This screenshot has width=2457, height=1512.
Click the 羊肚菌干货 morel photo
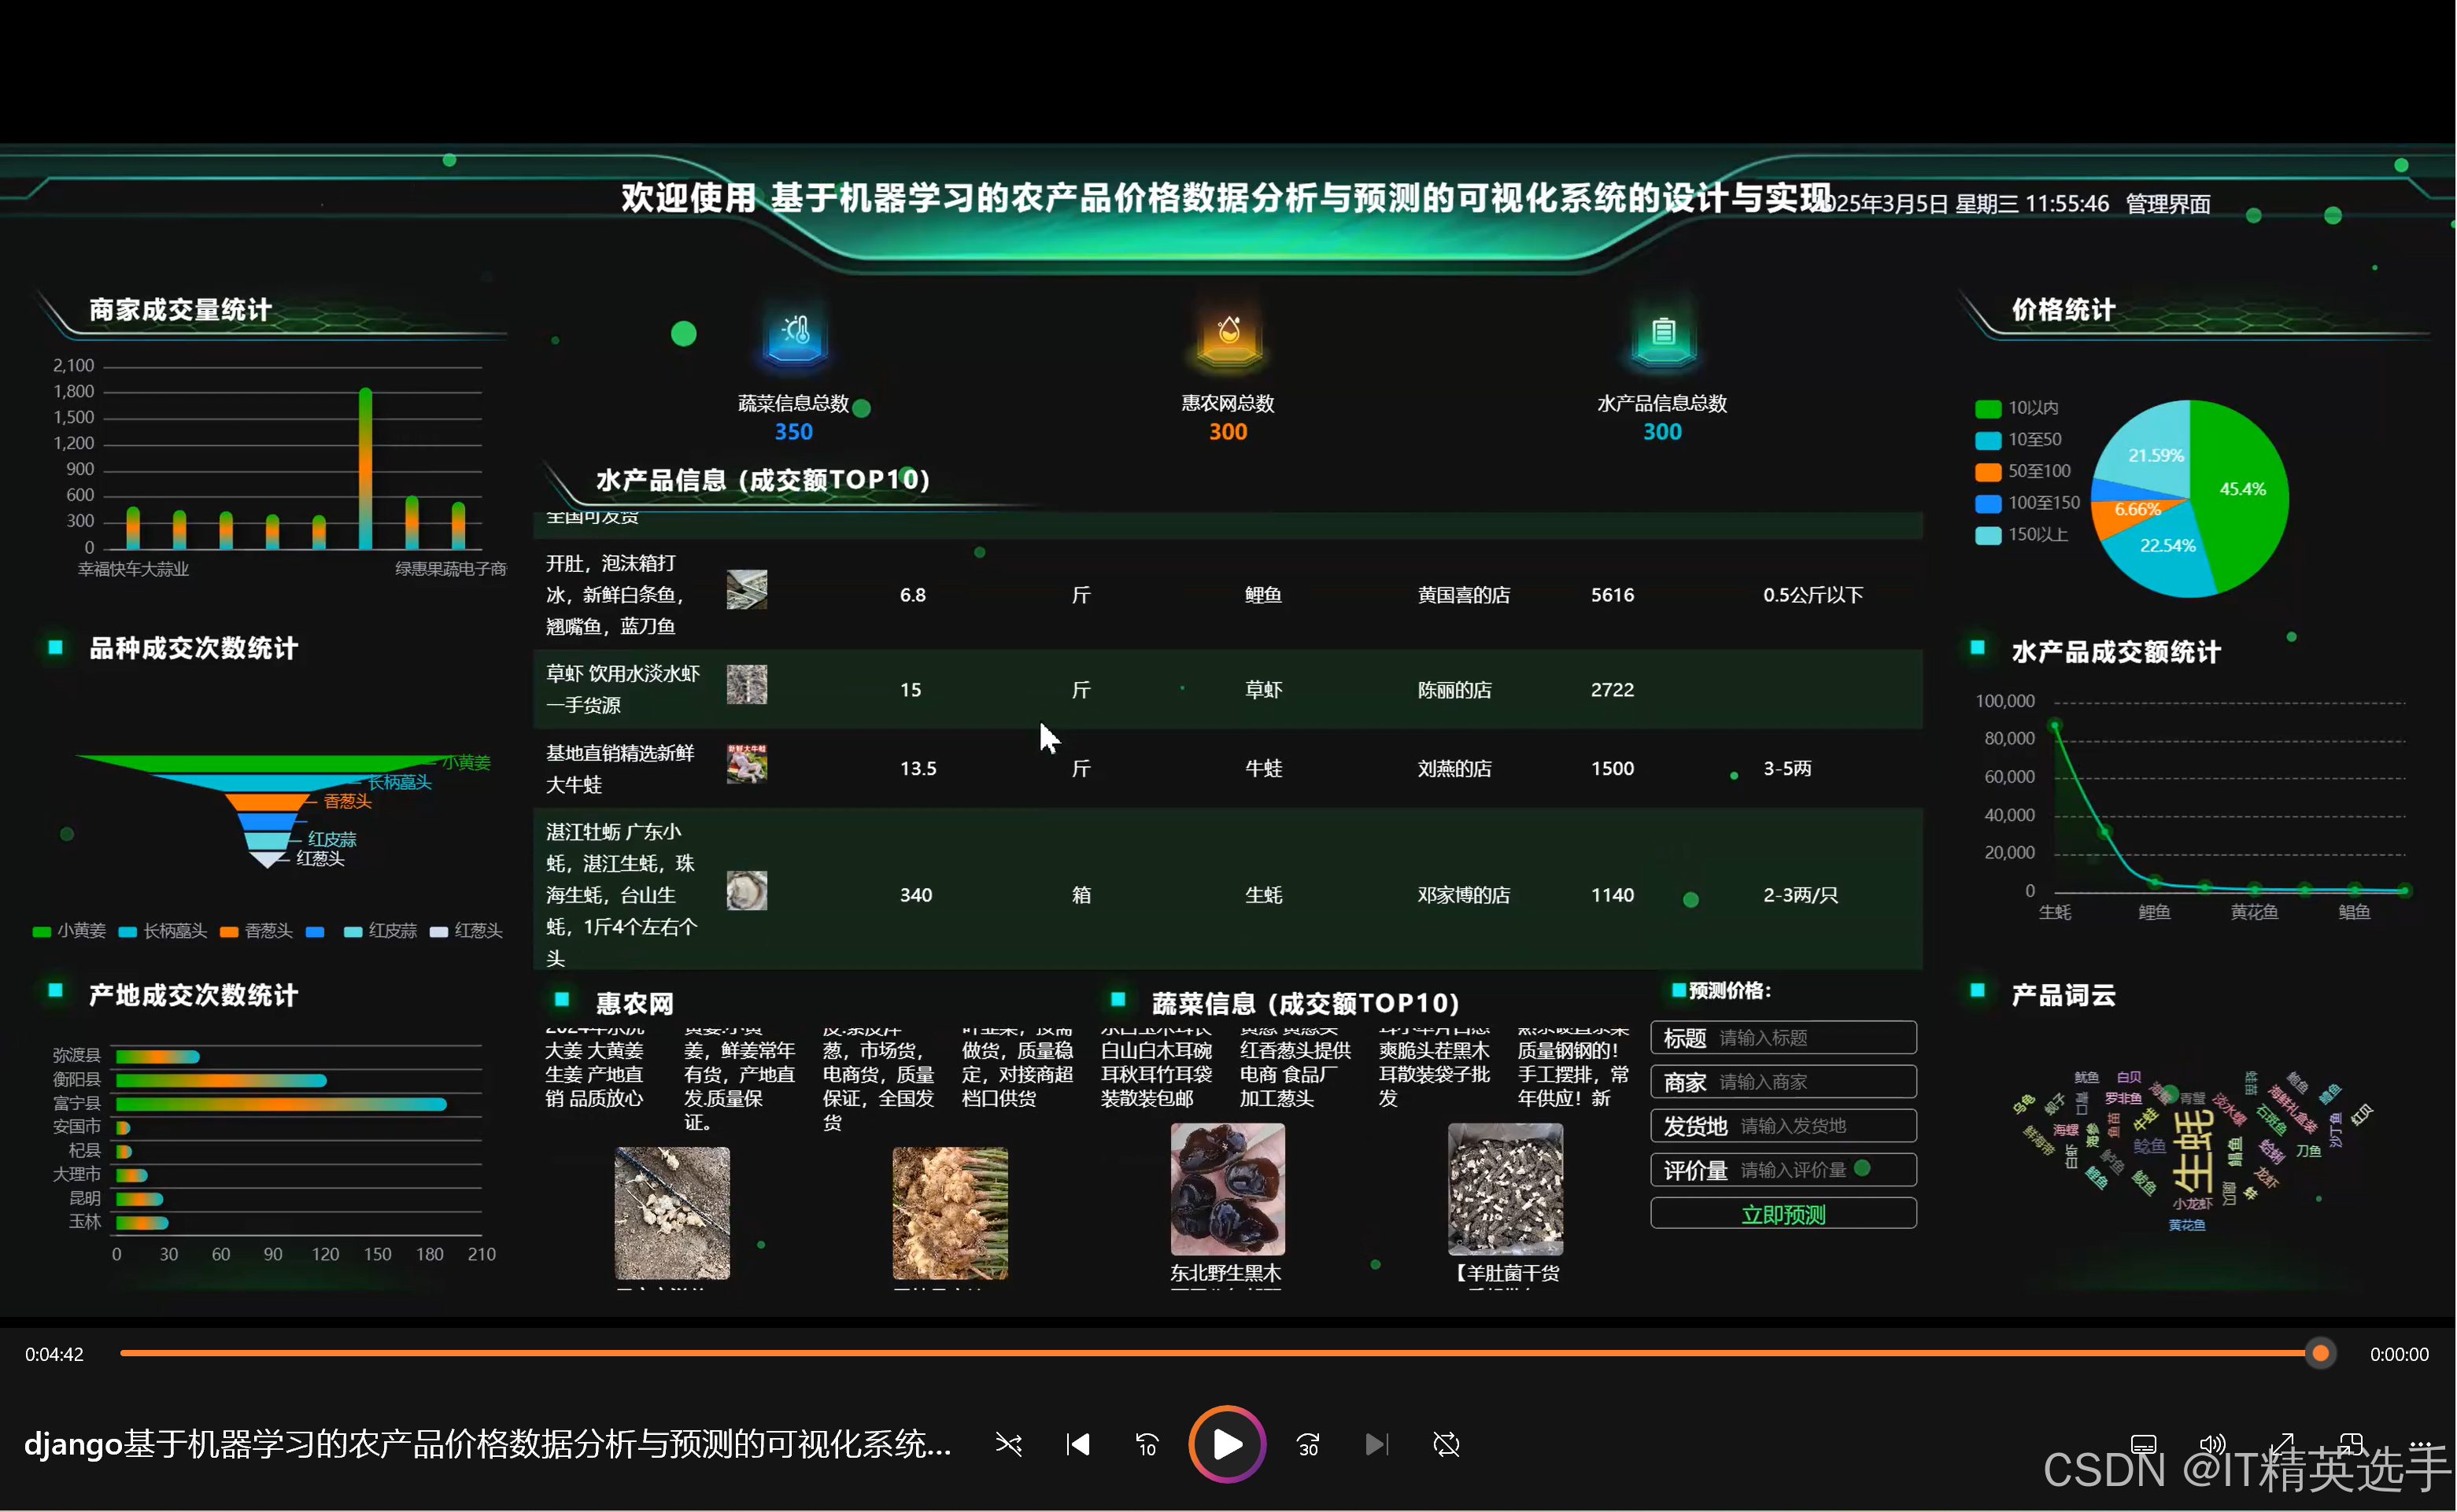pos(1506,1189)
